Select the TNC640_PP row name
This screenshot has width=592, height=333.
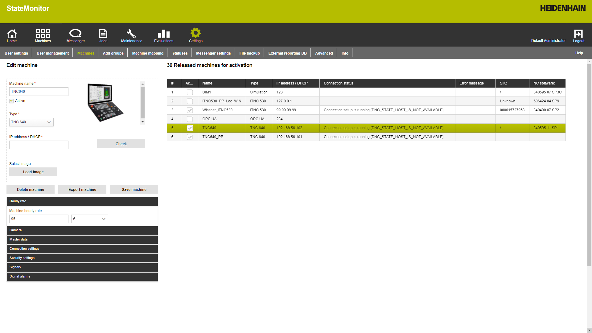coord(213,137)
